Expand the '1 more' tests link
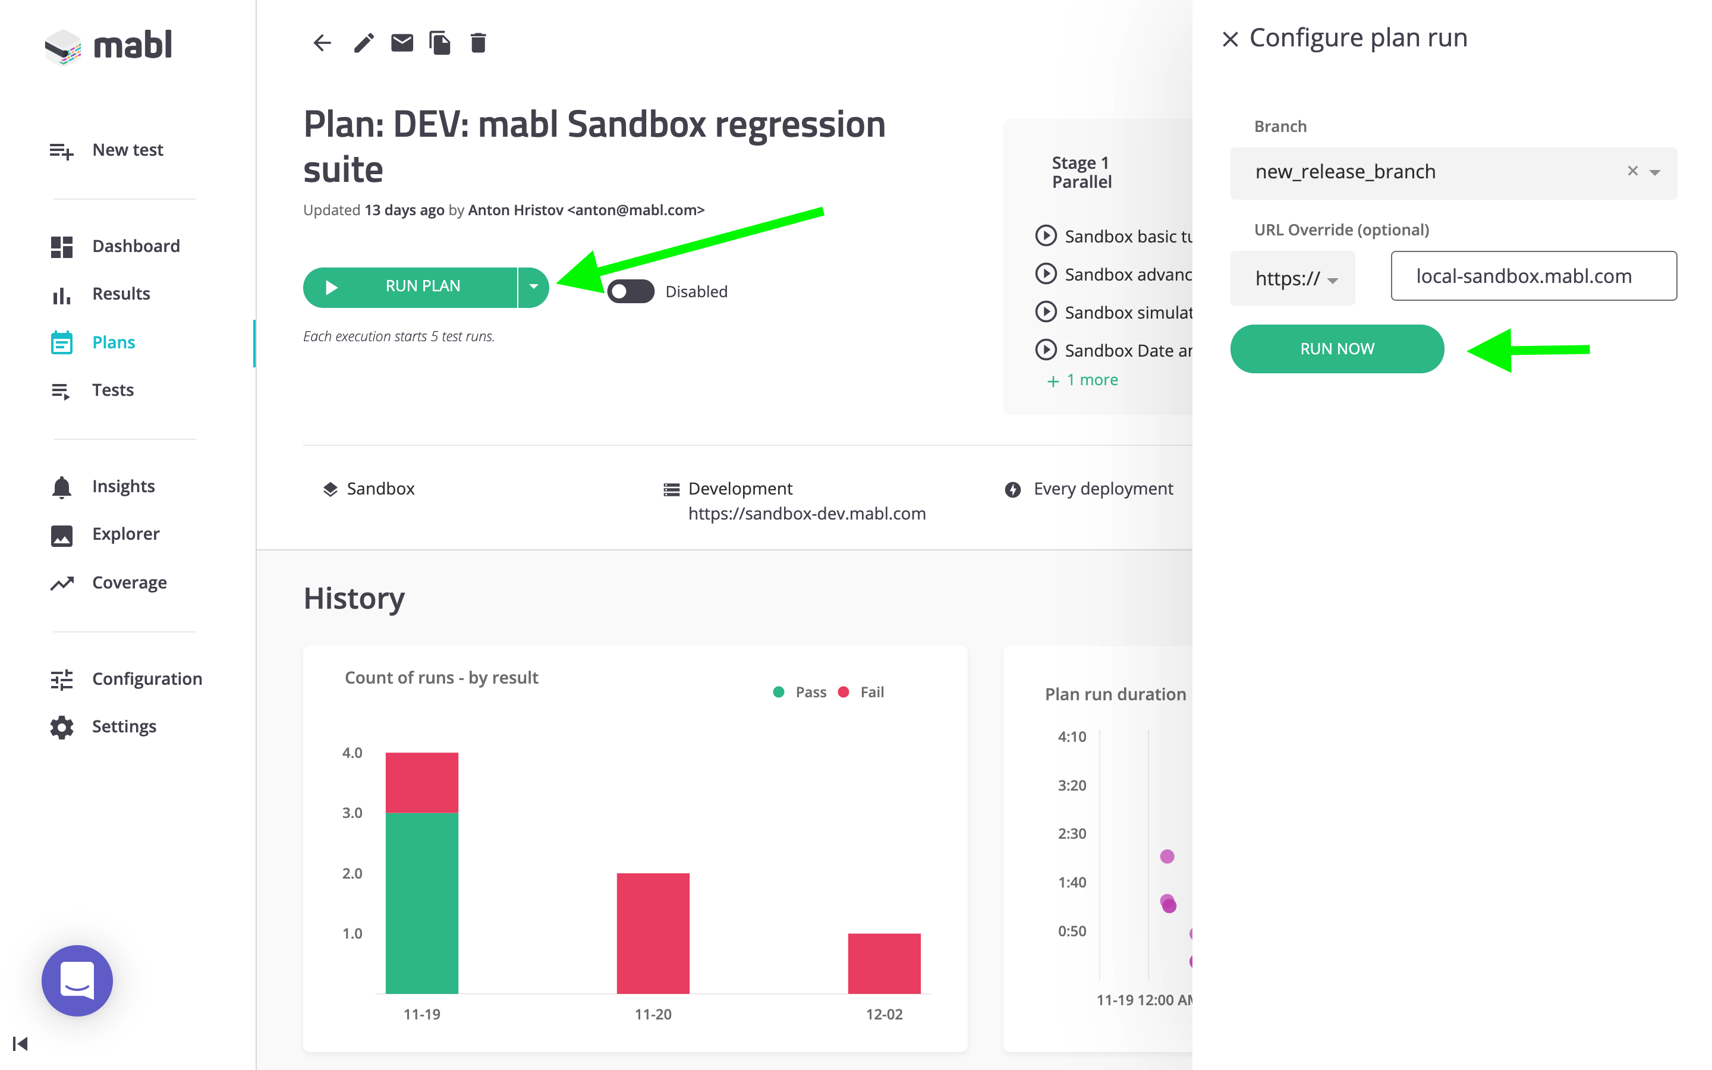The image size is (1712, 1070). 1082,380
